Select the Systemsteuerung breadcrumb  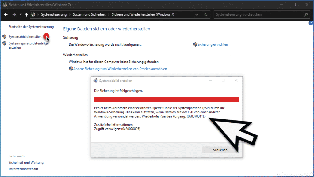click(x=54, y=14)
